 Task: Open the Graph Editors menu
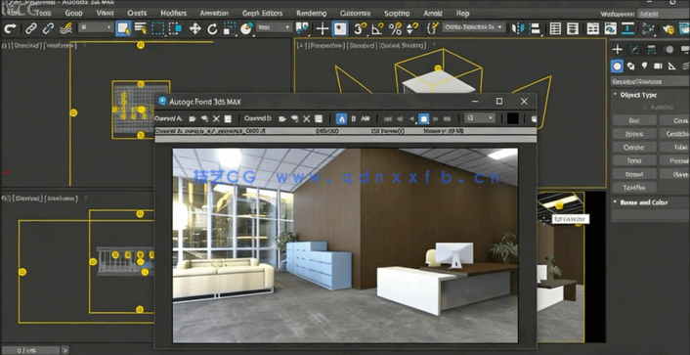pos(263,14)
